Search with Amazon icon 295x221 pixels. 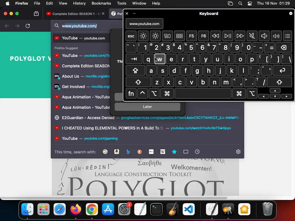[117, 152]
